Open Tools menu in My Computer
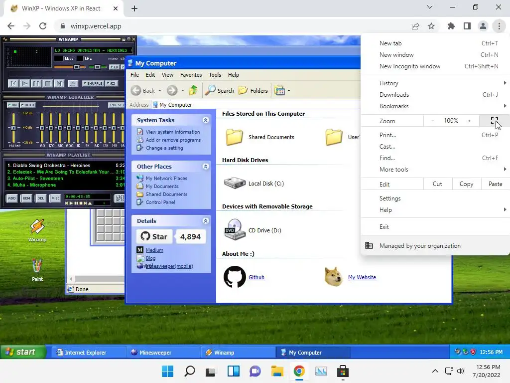Image resolution: width=510 pixels, height=383 pixels. (215, 75)
